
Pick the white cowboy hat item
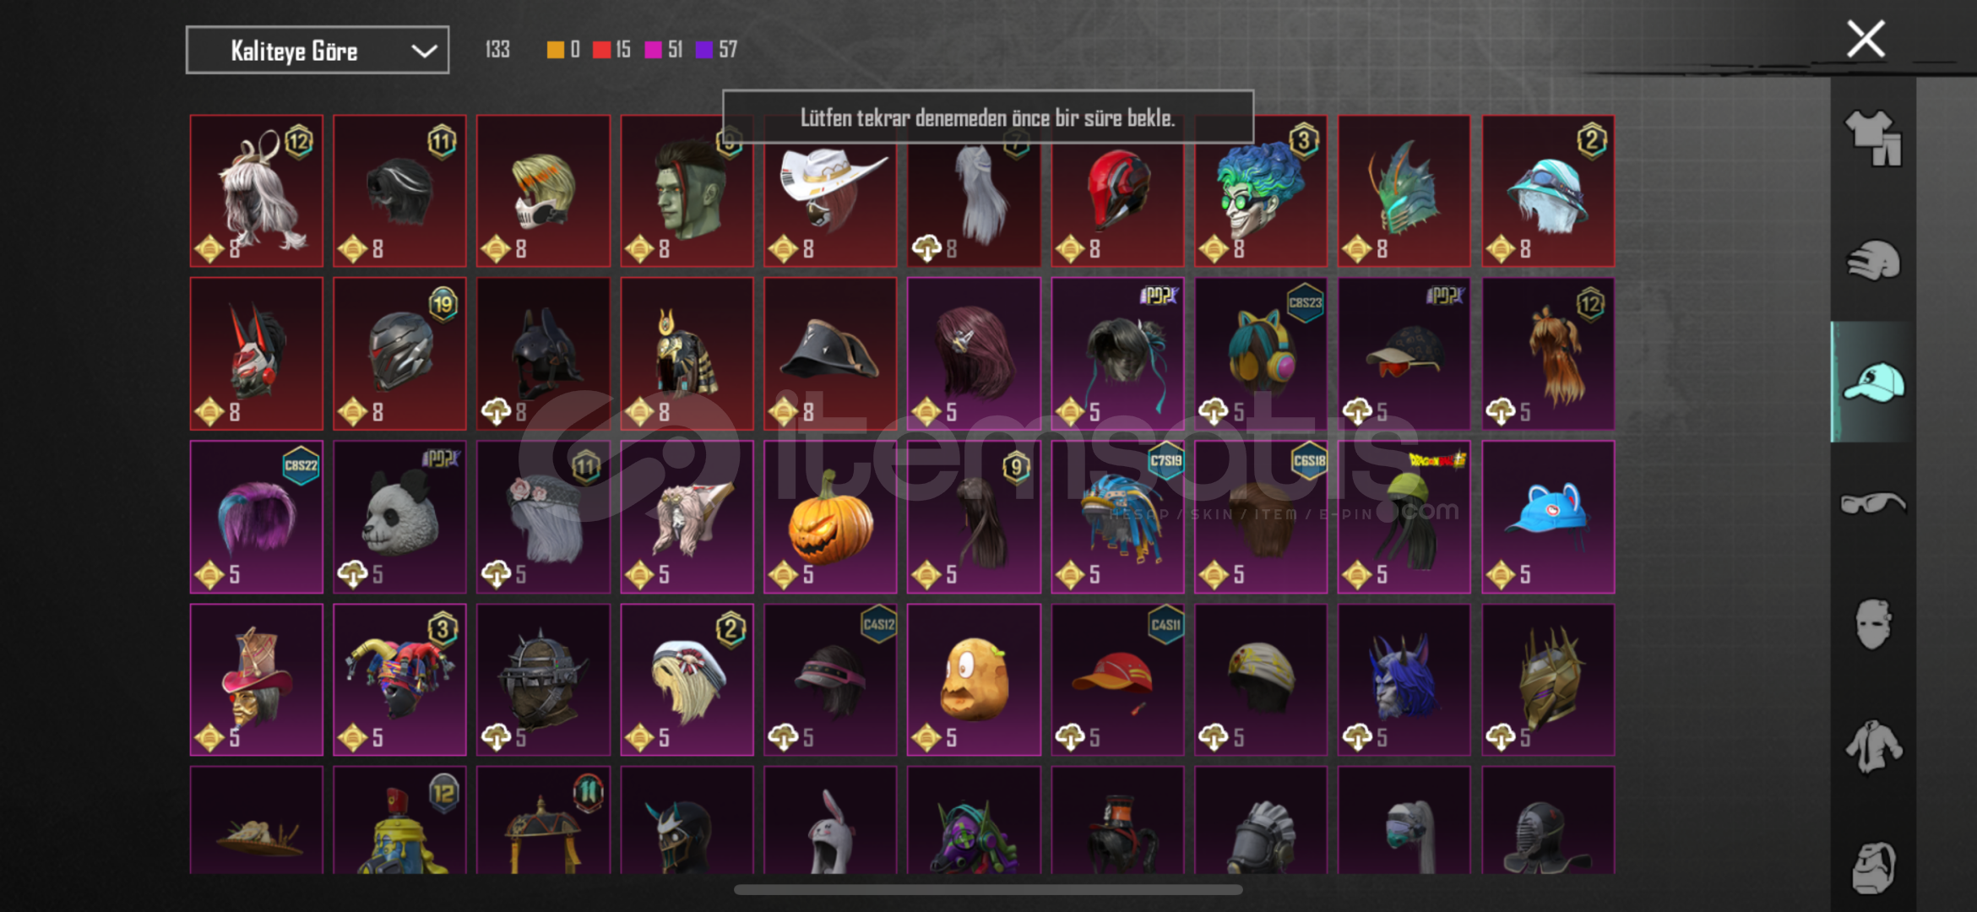[830, 191]
